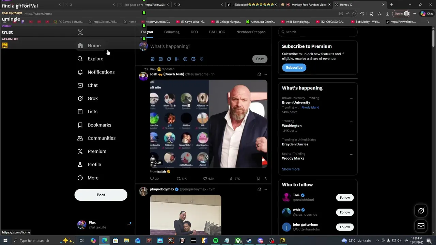Like the post with 6.7K likes

(208, 179)
